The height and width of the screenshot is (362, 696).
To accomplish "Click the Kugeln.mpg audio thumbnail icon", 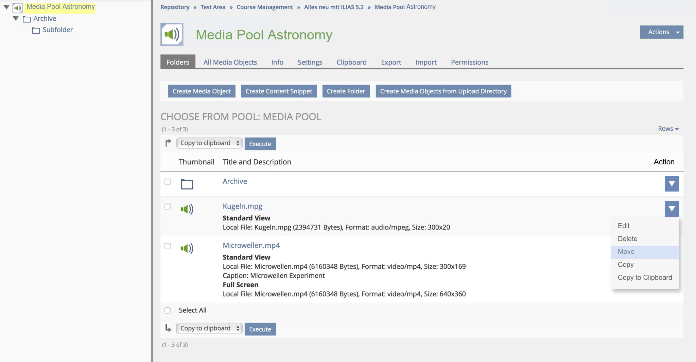I will [x=187, y=209].
